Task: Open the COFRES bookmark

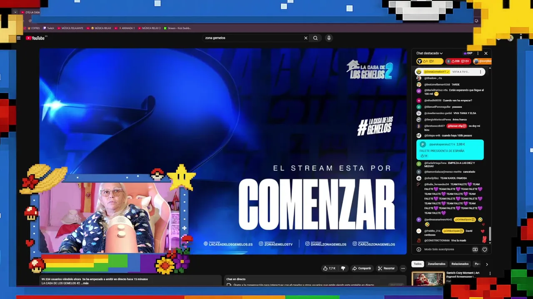Action: click(34, 28)
